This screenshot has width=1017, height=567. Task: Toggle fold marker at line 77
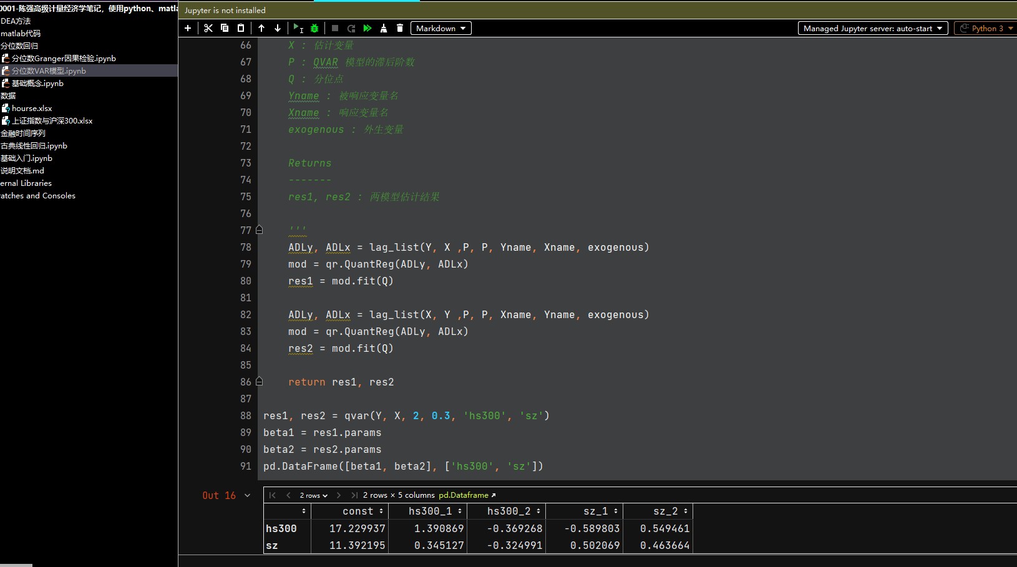point(260,230)
